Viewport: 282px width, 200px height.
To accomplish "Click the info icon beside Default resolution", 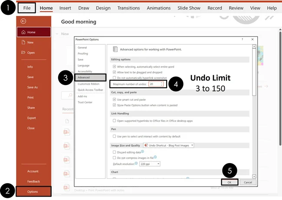I will tap(136, 163).
